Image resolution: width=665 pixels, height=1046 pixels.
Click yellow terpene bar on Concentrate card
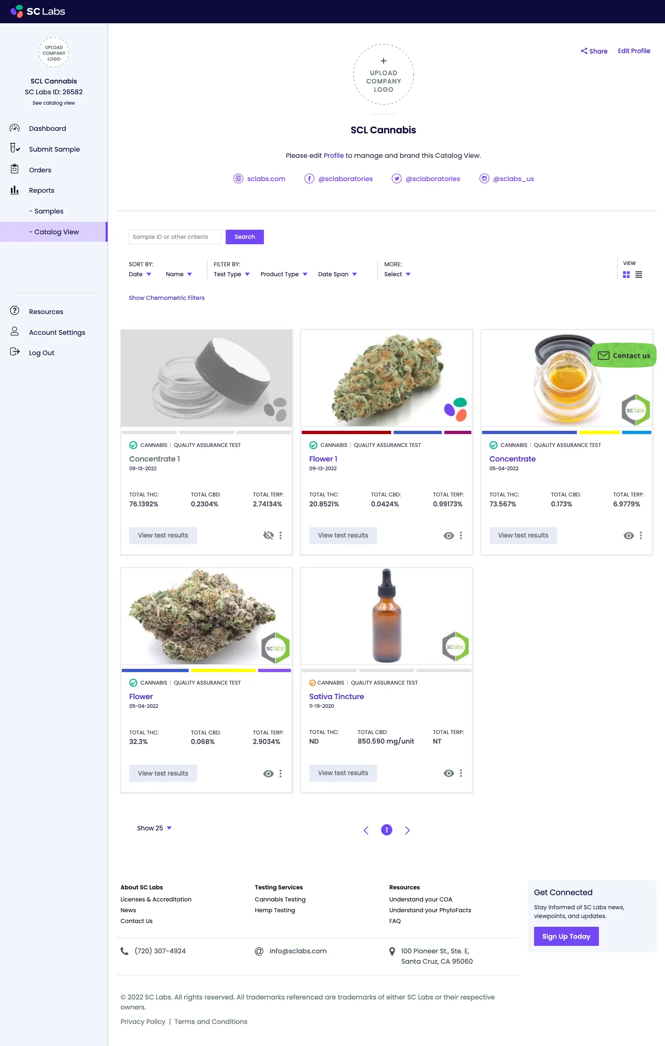pyautogui.click(x=599, y=432)
